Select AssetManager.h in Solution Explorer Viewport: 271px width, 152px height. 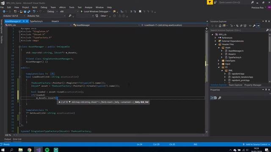pyautogui.click(x=236, y=51)
